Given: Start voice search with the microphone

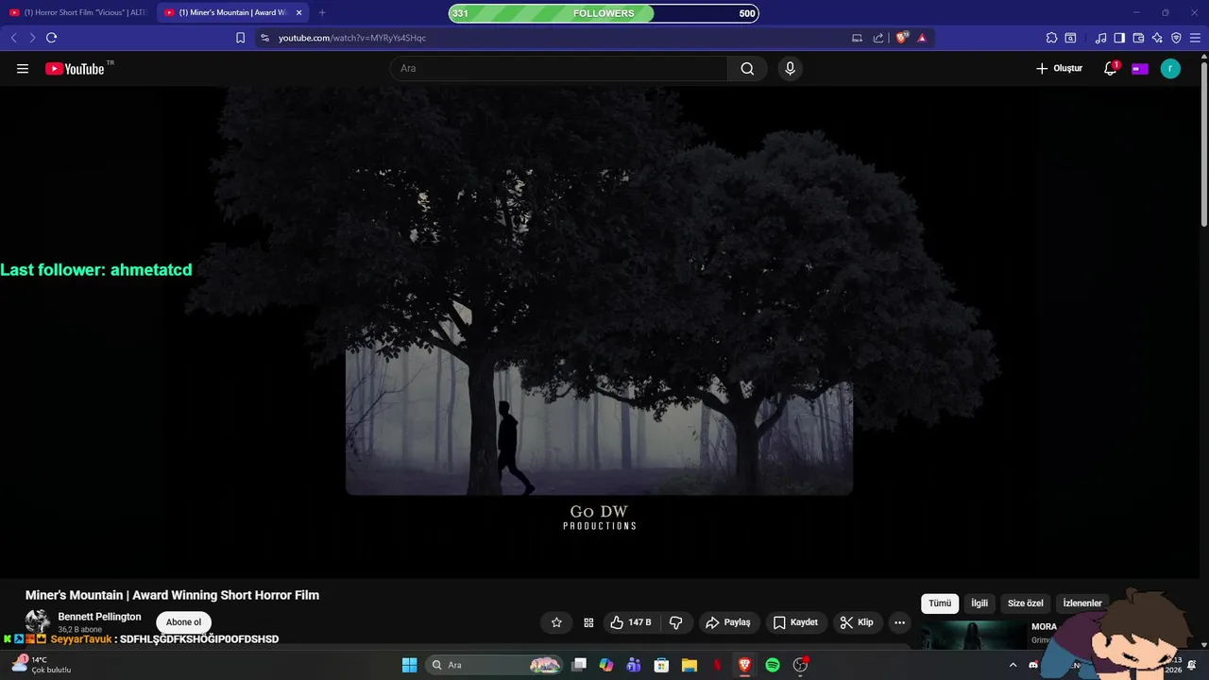Looking at the screenshot, I should 790,68.
